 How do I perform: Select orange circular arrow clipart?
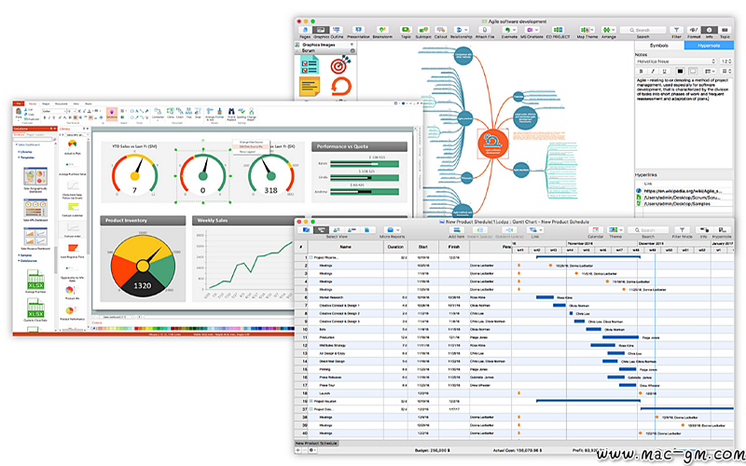(341, 87)
